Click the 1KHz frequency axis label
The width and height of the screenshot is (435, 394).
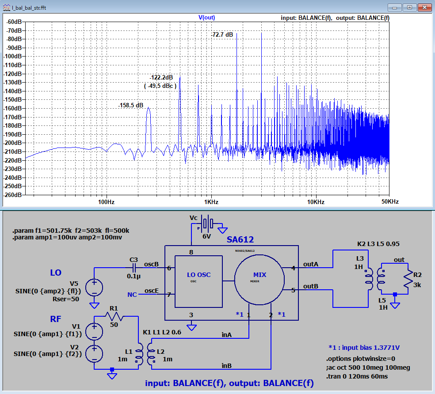[211, 202]
